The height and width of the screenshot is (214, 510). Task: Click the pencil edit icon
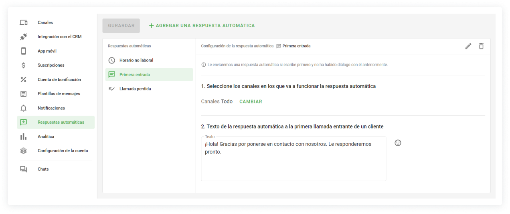point(468,46)
